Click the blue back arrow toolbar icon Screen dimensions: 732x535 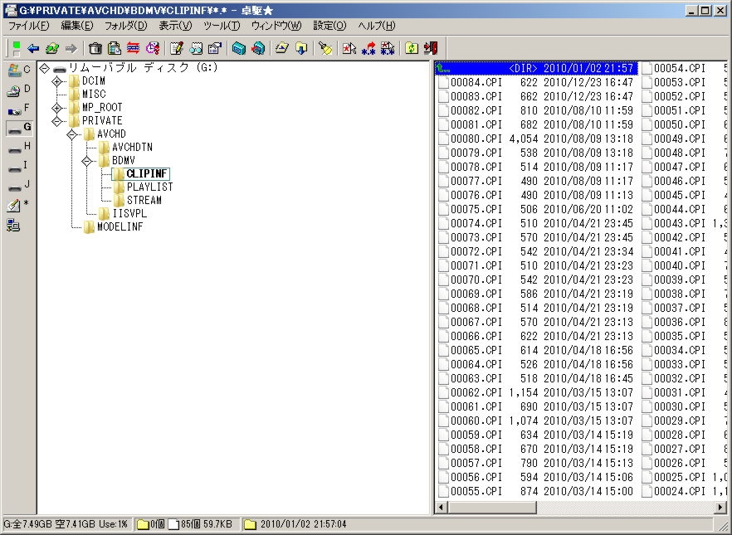click(x=33, y=48)
